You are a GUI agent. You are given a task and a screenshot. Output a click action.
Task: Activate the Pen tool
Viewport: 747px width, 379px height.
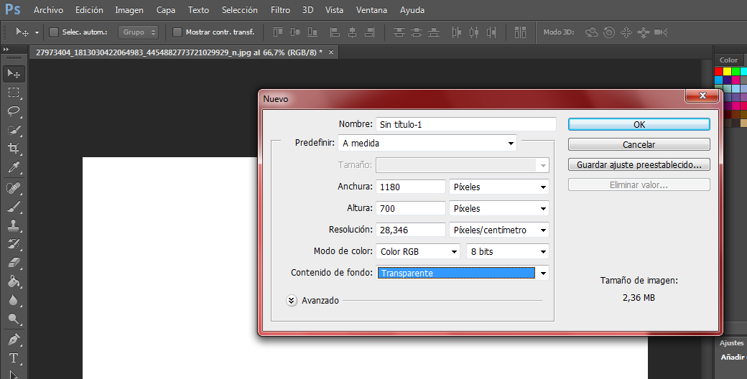click(14, 339)
